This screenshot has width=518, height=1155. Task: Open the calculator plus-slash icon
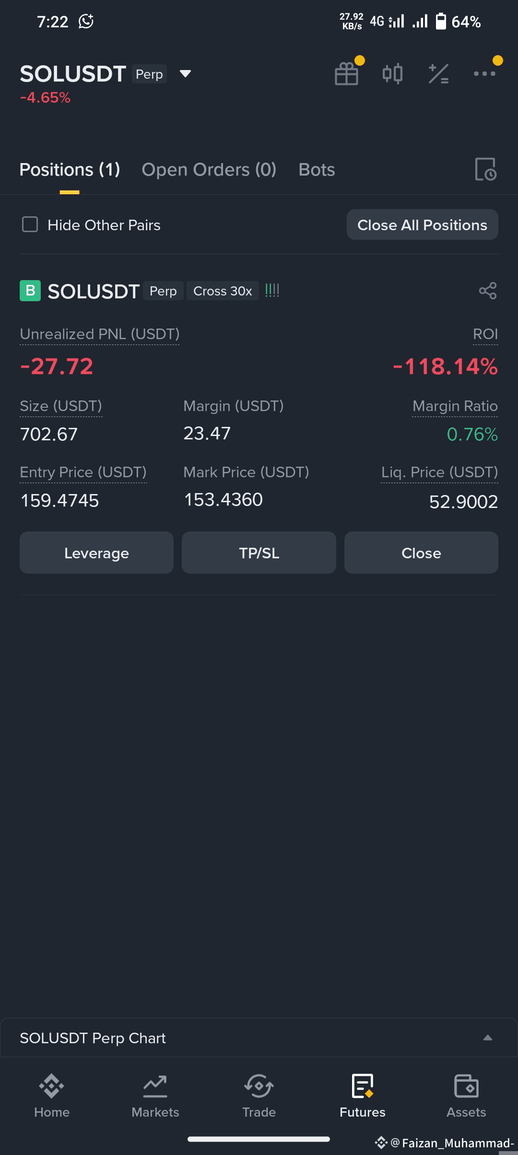(x=438, y=74)
